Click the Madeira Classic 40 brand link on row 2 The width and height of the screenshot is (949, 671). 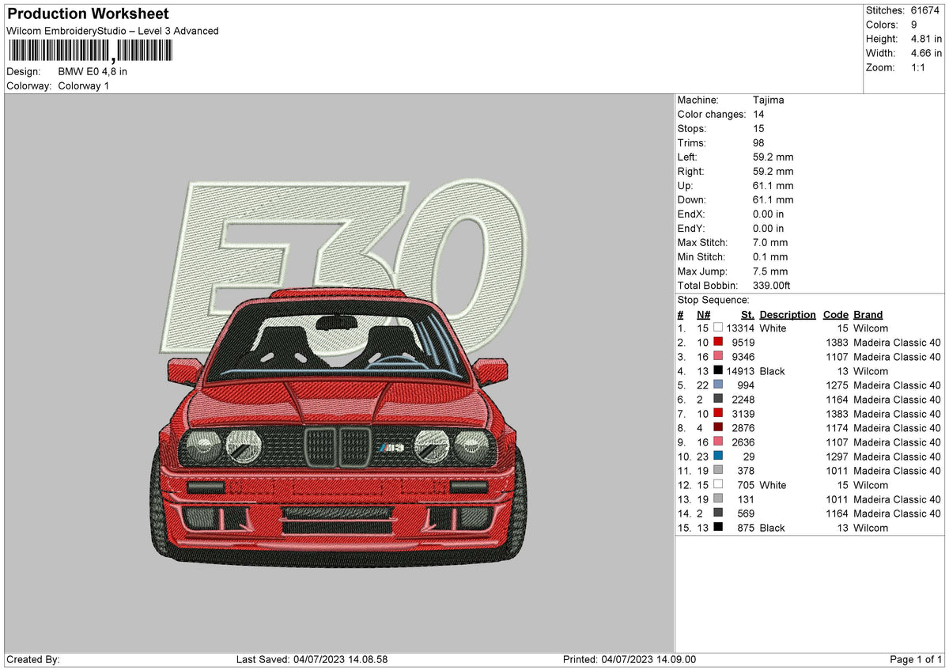(897, 342)
